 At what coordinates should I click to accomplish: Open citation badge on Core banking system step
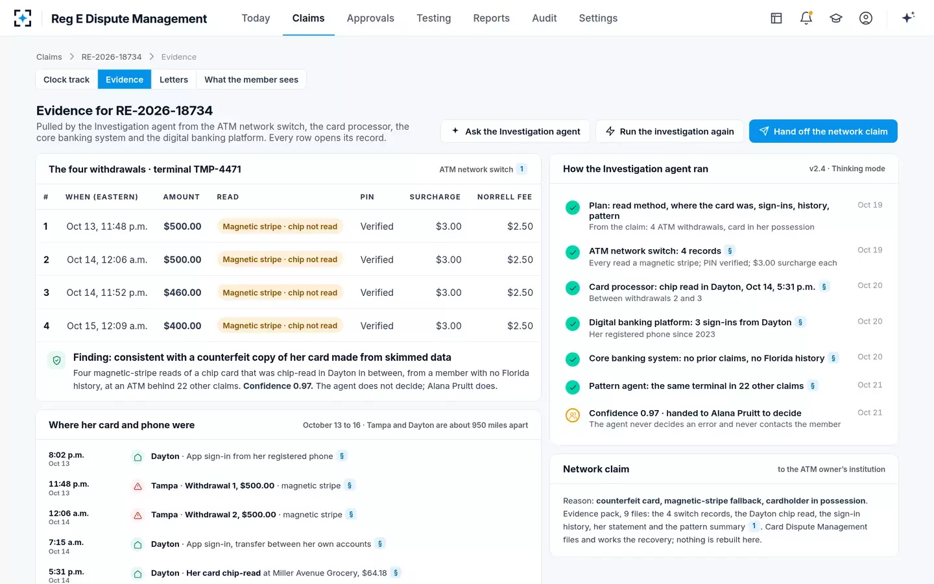point(833,358)
